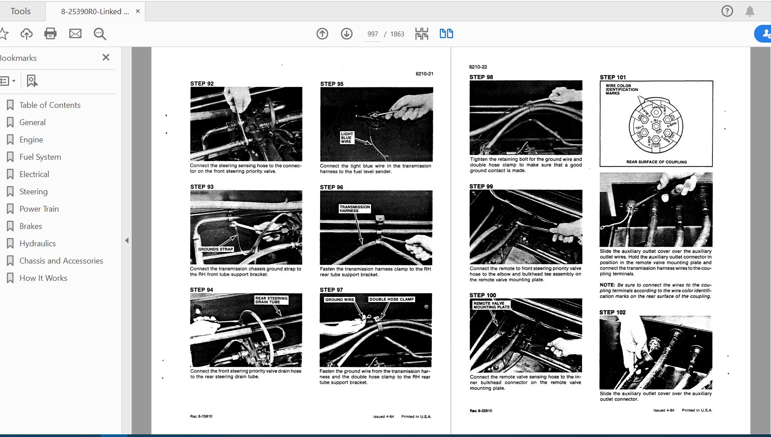Go to previous page arrow
This screenshot has height=437, width=771.
(x=322, y=34)
